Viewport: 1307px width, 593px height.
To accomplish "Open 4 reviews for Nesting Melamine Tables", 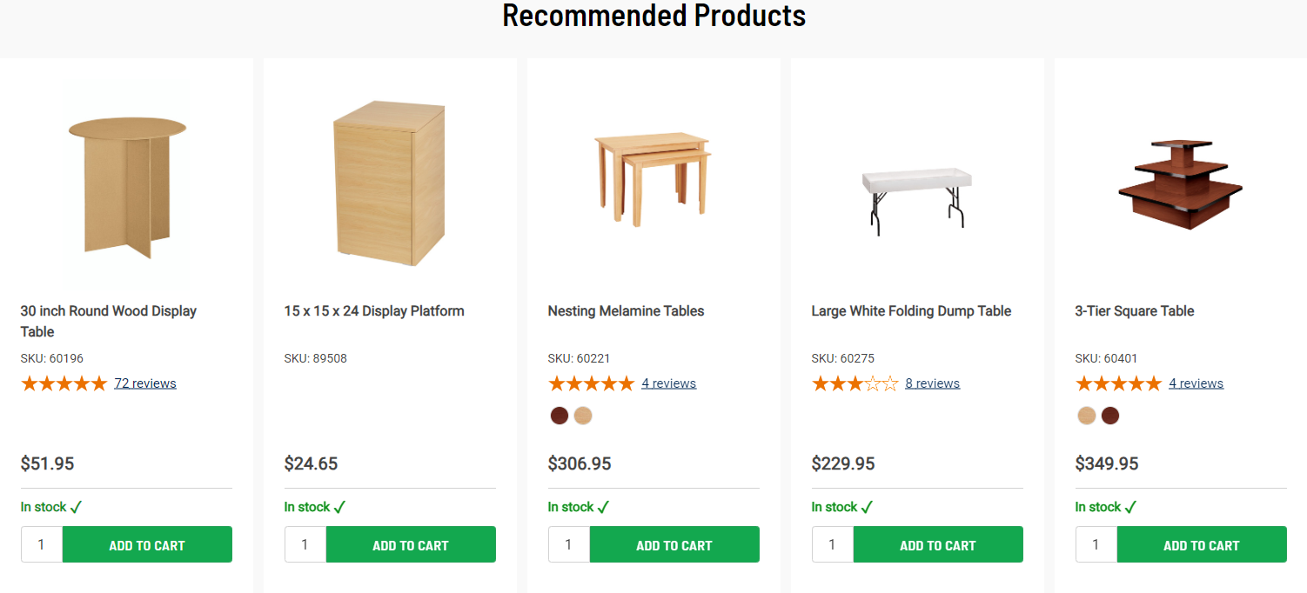I will (668, 383).
